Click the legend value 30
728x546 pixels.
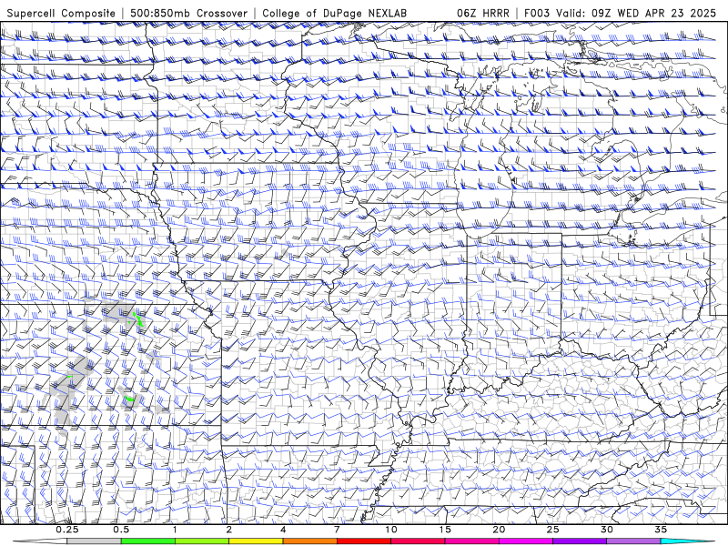(606, 530)
